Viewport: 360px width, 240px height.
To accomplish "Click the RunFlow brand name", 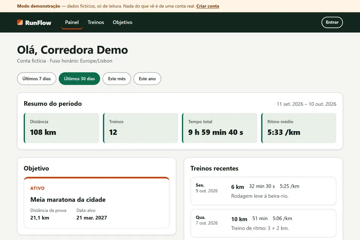I will coord(38,23).
